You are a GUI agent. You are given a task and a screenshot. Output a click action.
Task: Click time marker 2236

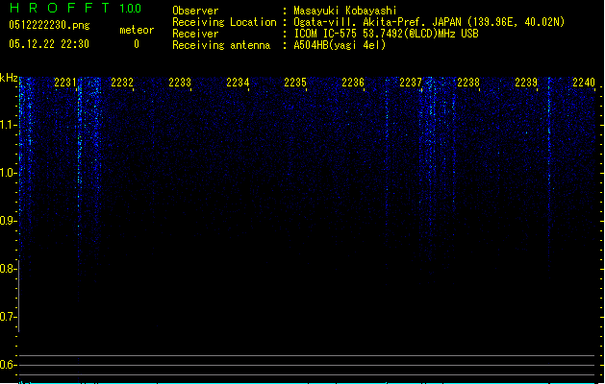tap(353, 83)
